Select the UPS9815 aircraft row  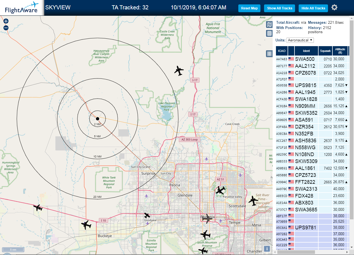click(312, 85)
